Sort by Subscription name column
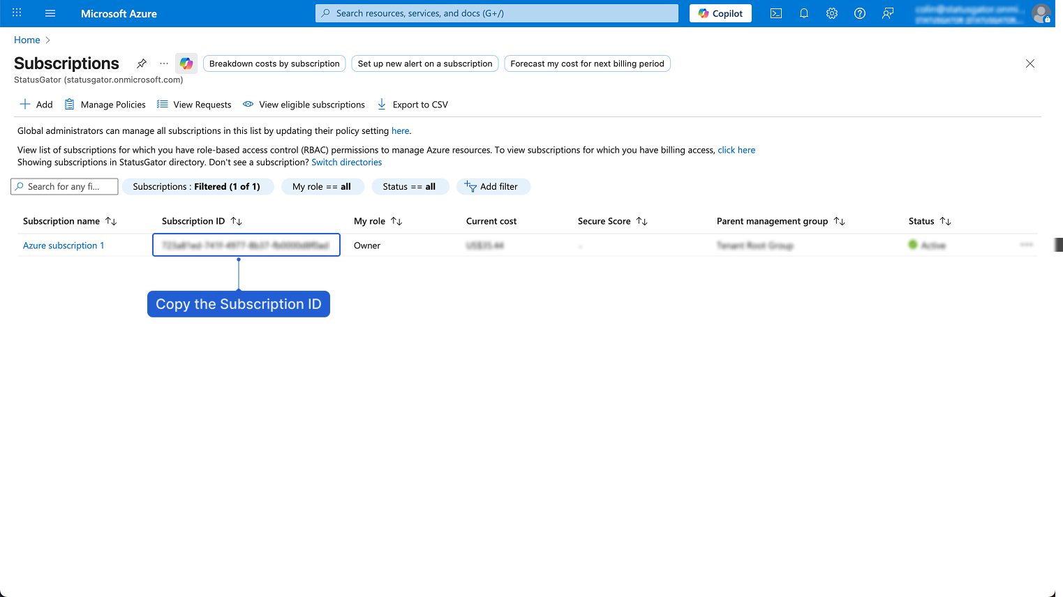The height and width of the screenshot is (597, 1063). pyautogui.click(x=69, y=221)
